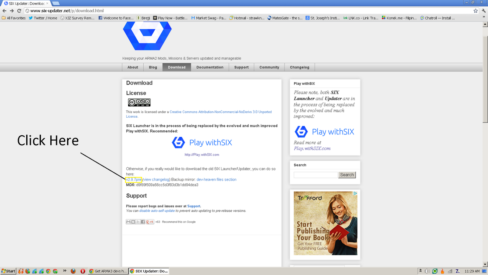Screen dimensions: 488x275
Task: Share the page via the Gmail icon
Action: [x=128, y=222]
